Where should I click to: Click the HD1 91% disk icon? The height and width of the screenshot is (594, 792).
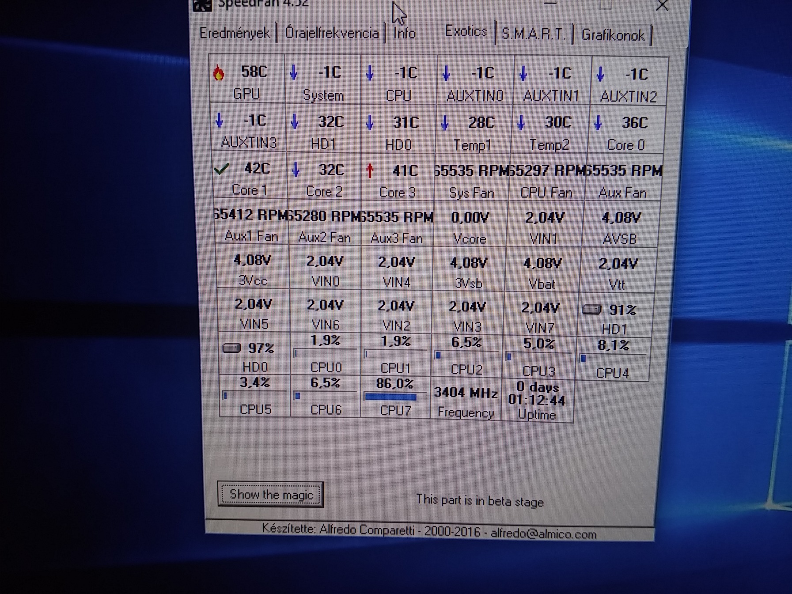pos(592,310)
